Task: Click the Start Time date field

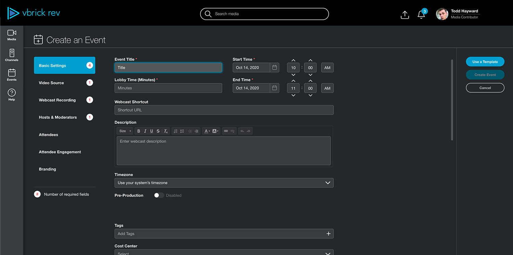Action: 251,68
